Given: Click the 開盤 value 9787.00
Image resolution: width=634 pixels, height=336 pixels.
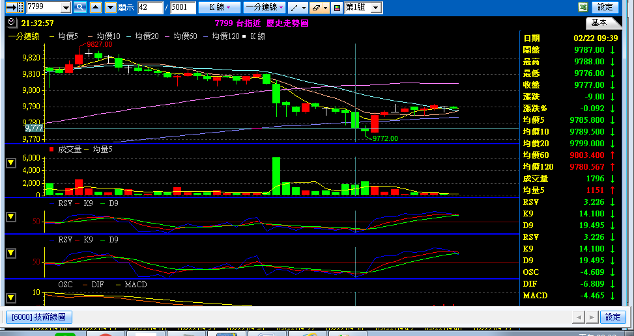Looking at the screenshot, I should click(x=589, y=50).
